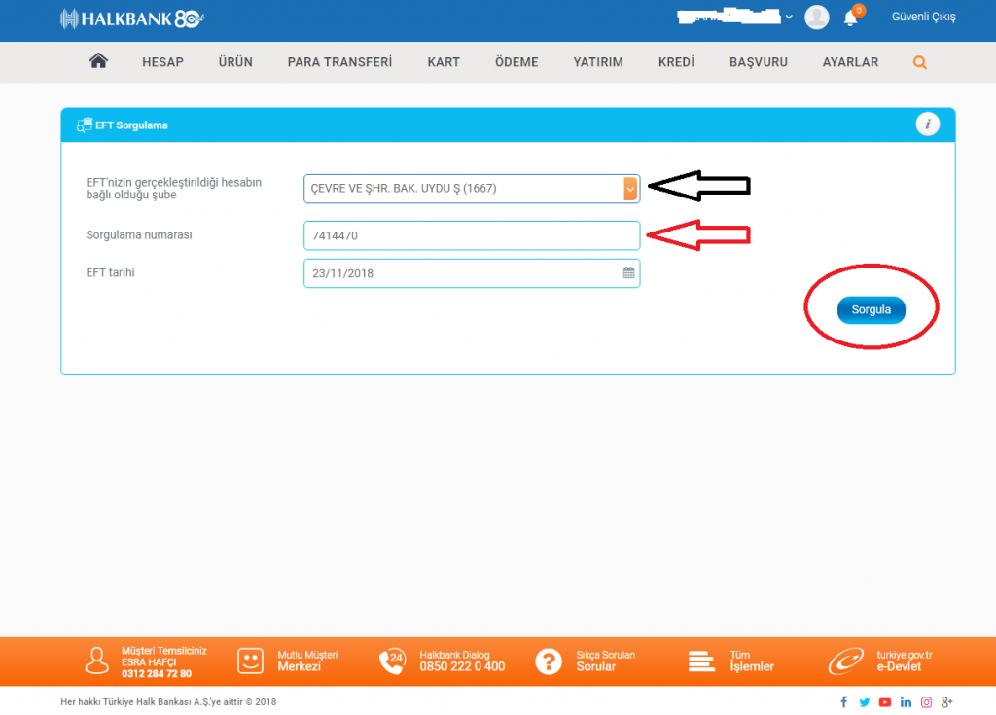Viewport: 996px width, 715px height.
Task: Visit the Twitter page icon
Action: click(864, 702)
